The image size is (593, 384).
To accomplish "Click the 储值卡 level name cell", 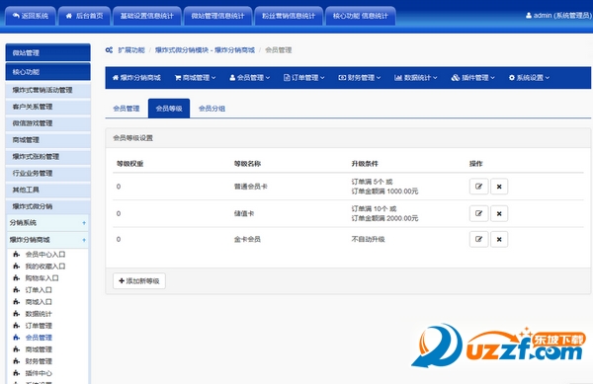I will pyautogui.click(x=244, y=213).
